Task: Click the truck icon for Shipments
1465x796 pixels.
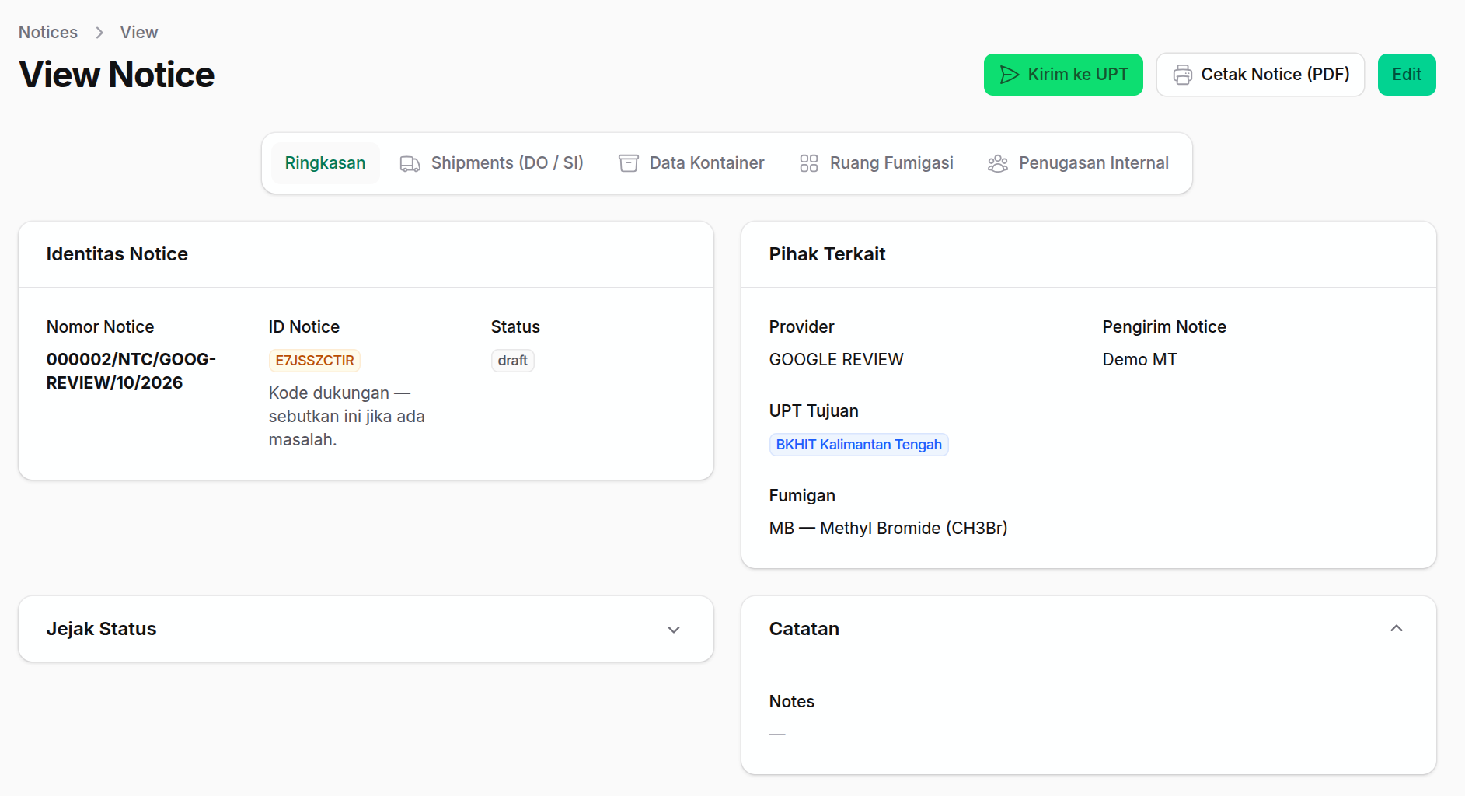Action: [x=410, y=163]
